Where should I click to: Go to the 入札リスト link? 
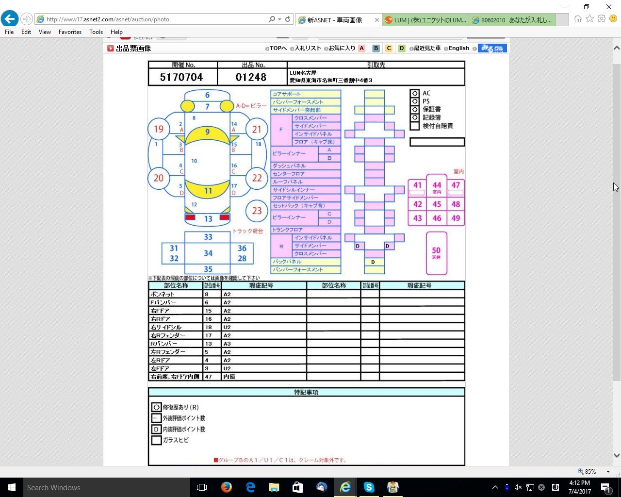308,49
